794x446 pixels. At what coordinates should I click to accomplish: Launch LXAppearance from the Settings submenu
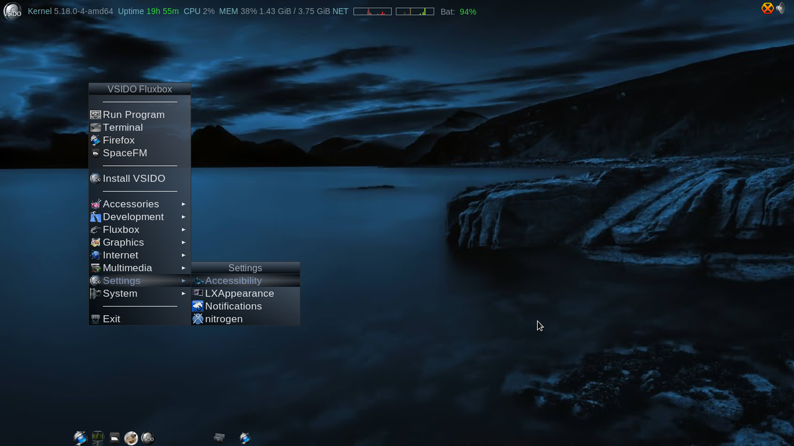pos(246,294)
